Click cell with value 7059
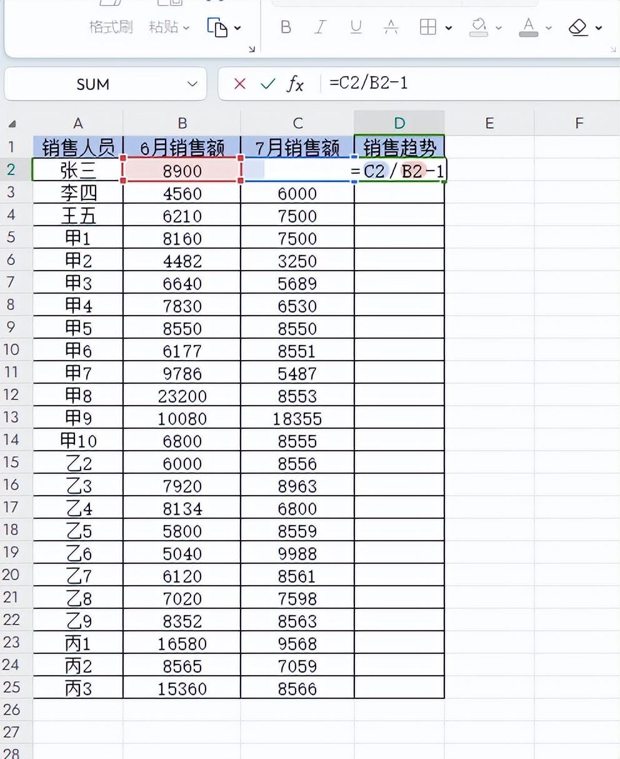Image resolution: width=620 pixels, height=759 pixels. pyautogui.click(x=297, y=666)
